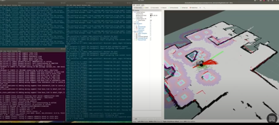Toggle the AMCL Samples checkbox
279x125 pixels.
click(151, 33)
